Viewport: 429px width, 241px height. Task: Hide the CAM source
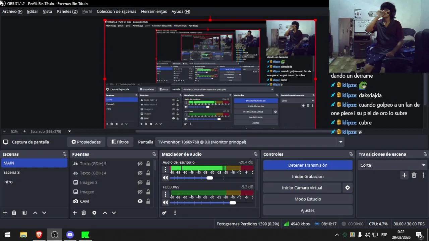click(140, 201)
